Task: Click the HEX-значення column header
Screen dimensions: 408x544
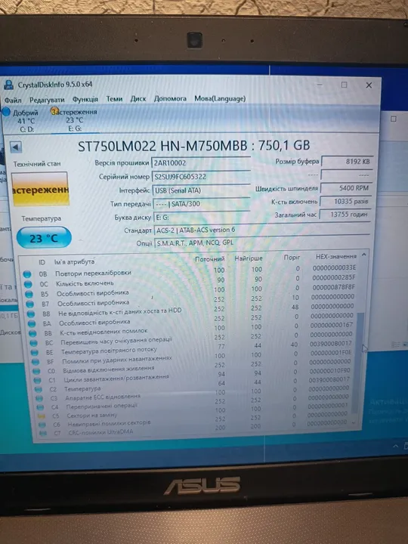Action: tap(335, 256)
